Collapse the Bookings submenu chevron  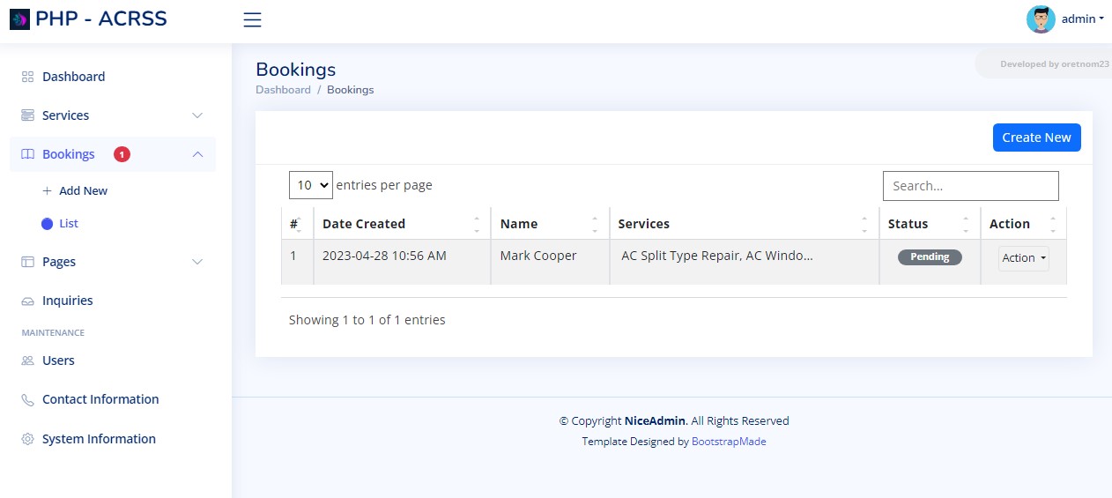tap(197, 154)
